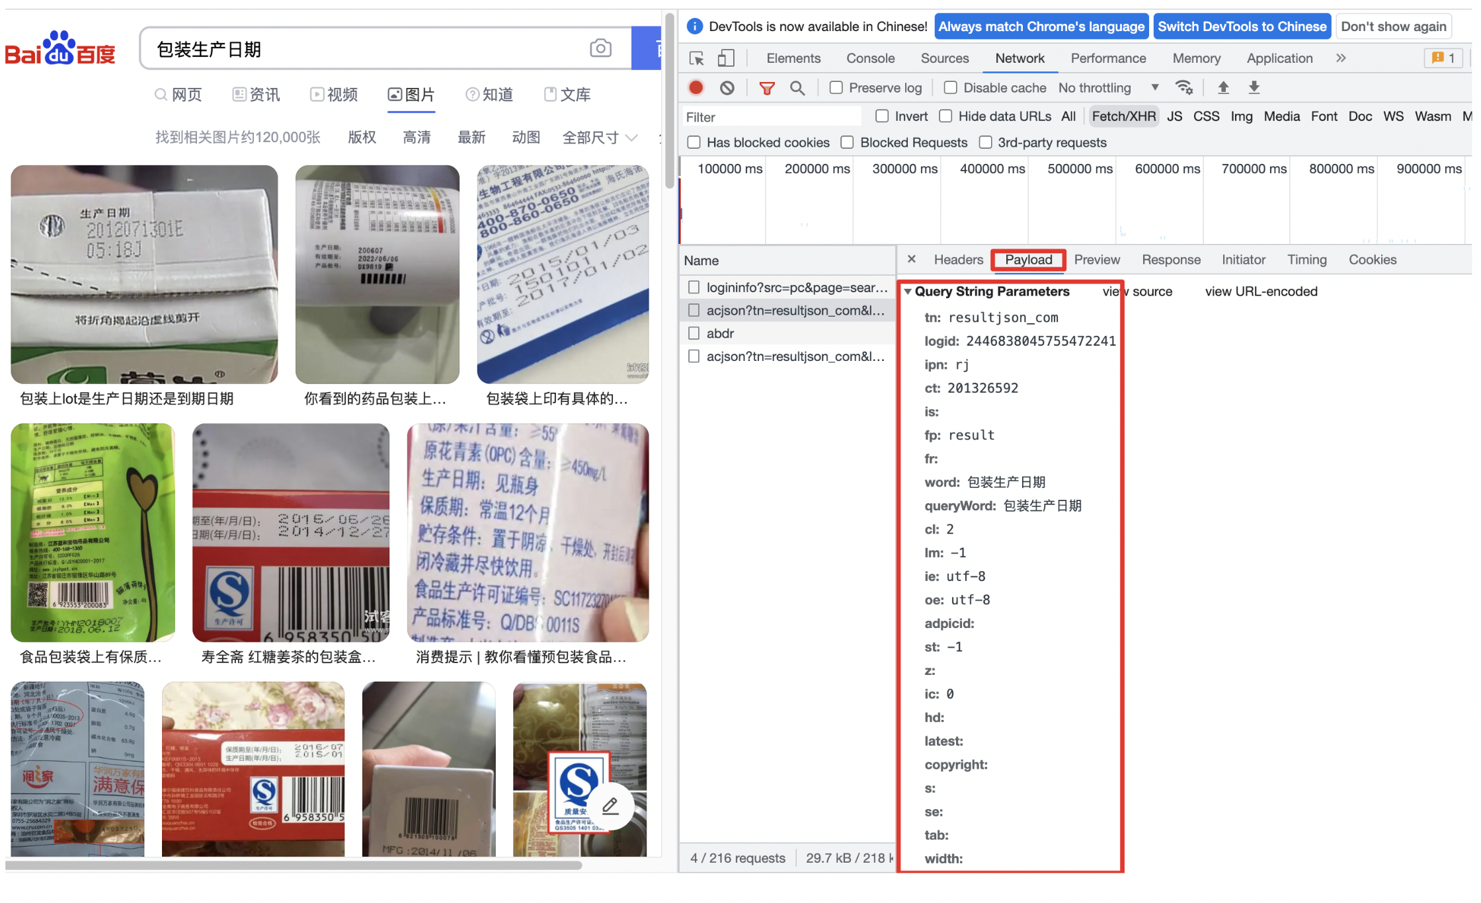Open the Memory tab
This screenshot has height=903, width=1481.
coord(1196,58)
